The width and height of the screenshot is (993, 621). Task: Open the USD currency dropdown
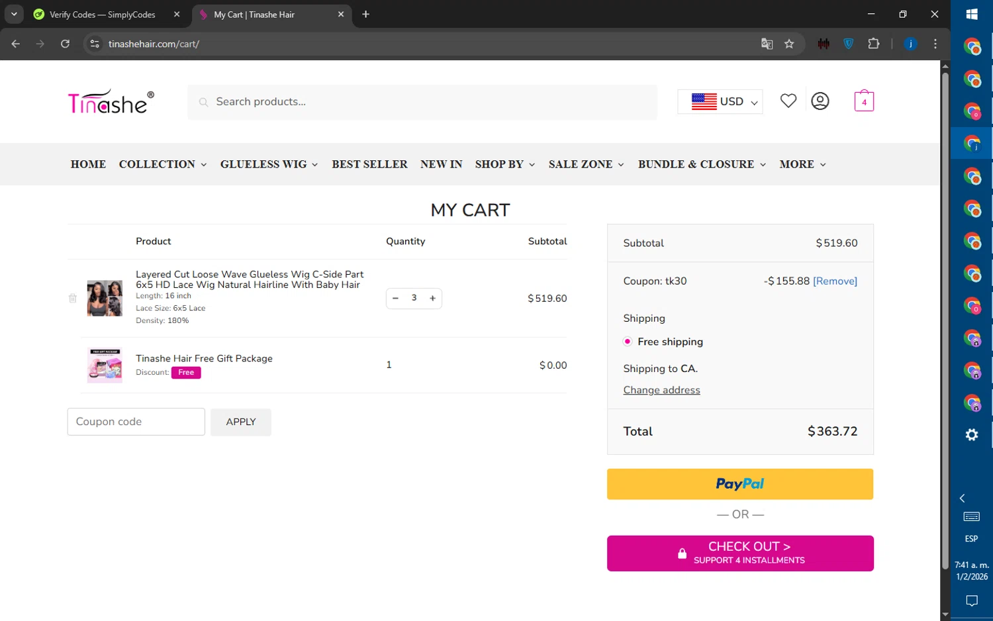720,101
